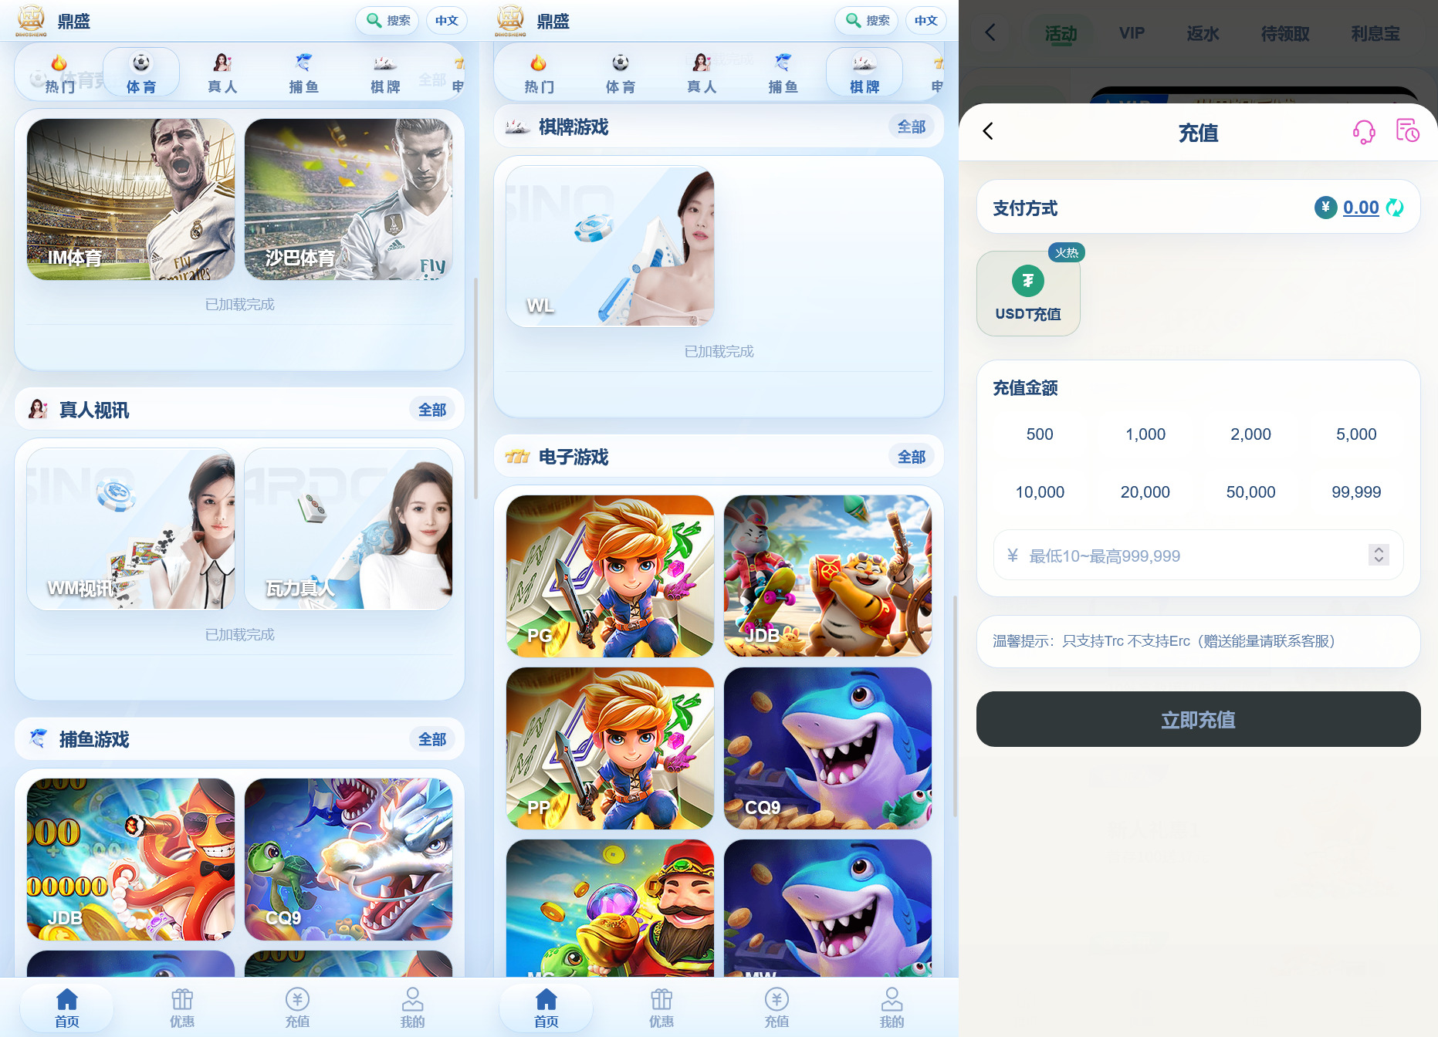Select 体育 tab in middle panel
Image resolution: width=1438 pixels, height=1037 pixels.
621,73
